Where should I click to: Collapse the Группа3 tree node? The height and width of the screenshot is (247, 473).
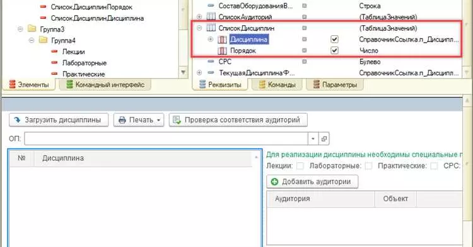(x=20, y=29)
